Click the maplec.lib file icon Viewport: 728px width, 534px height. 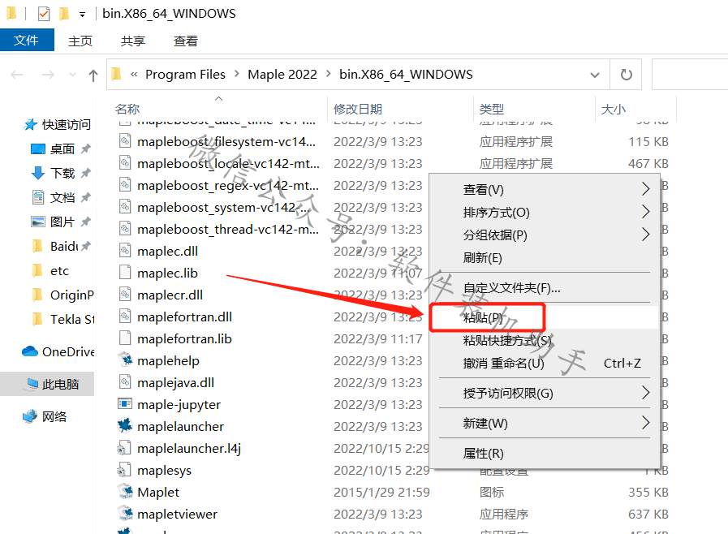click(x=125, y=272)
